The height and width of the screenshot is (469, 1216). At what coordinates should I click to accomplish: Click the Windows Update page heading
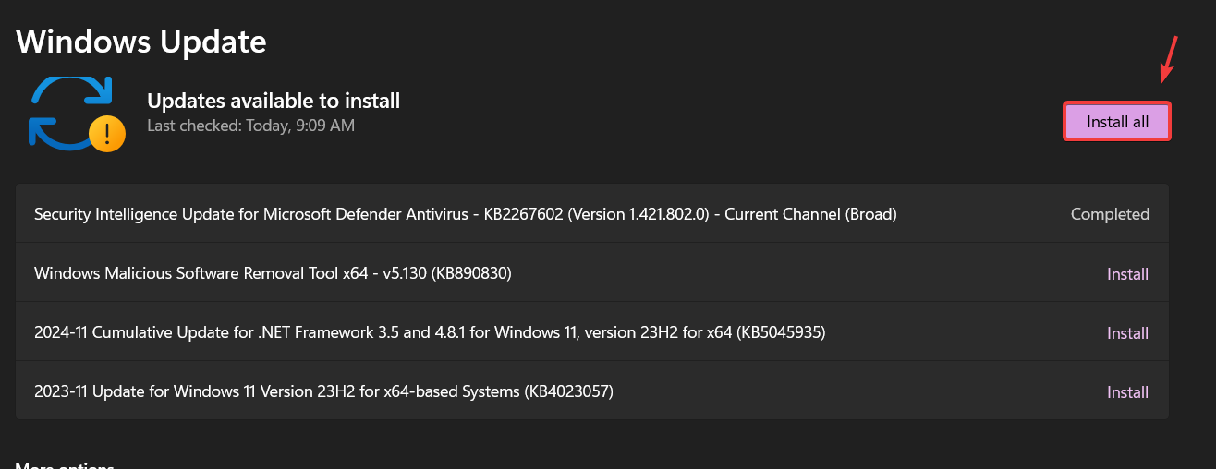[x=141, y=41]
